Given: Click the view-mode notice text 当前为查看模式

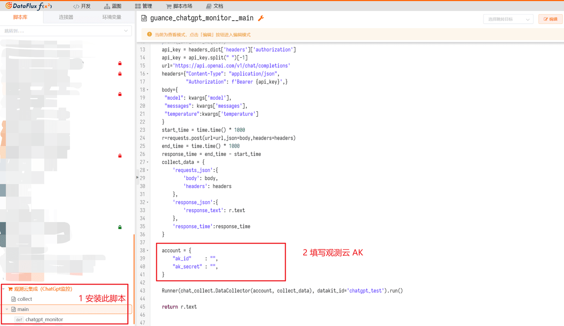Looking at the screenshot, I should pyautogui.click(x=171, y=34).
